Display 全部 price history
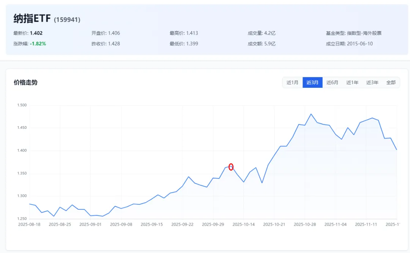The height and width of the screenshot is (253, 410). [391, 82]
